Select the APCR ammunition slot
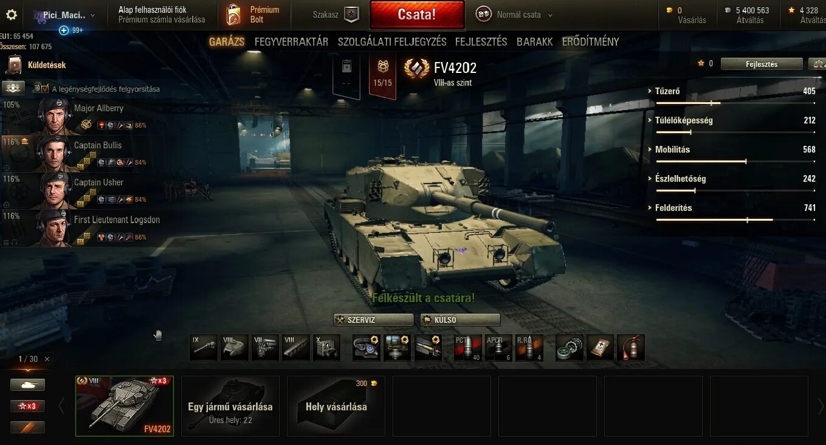The image size is (826, 445). pyautogui.click(x=498, y=348)
